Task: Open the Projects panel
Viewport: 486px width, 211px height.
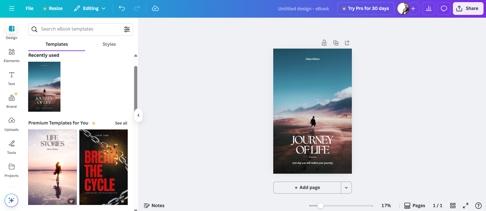Action: pyautogui.click(x=11, y=170)
